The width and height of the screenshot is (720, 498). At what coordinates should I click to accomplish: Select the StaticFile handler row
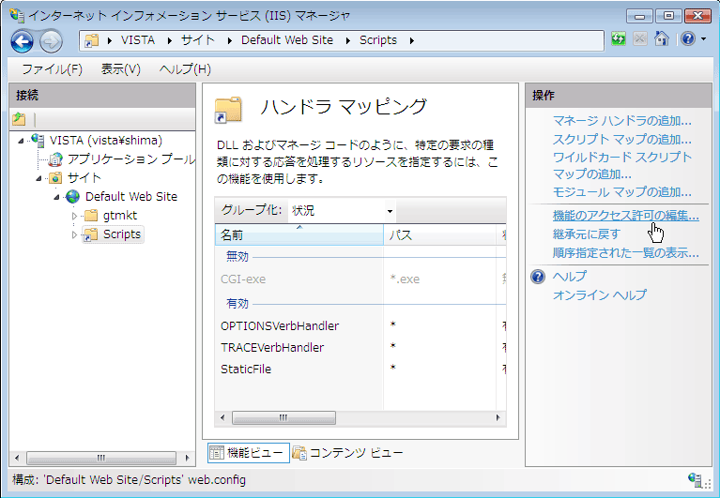(246, 370)
